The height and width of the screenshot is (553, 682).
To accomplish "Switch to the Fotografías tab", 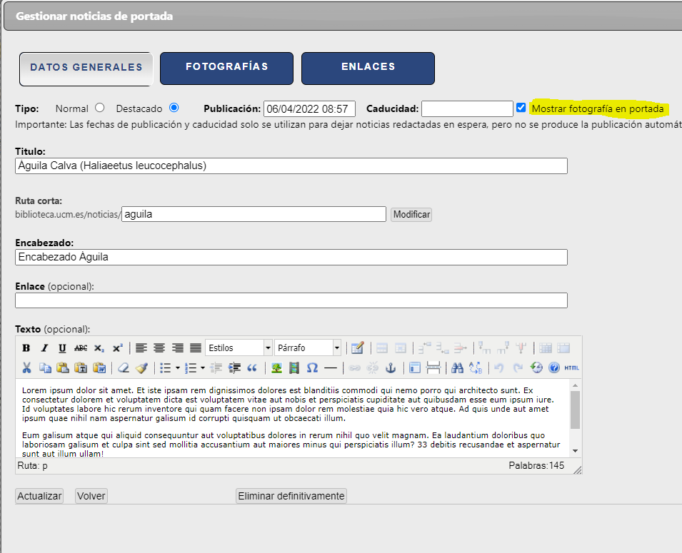I will coord(226,67).
